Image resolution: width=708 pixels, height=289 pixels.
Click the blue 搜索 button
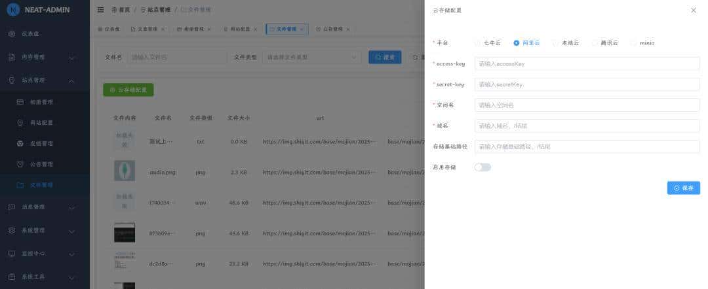[385, 57]
